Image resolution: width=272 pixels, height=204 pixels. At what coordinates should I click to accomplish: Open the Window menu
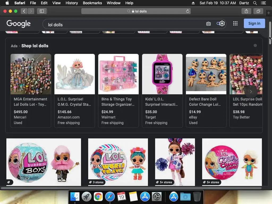(114, 3)
